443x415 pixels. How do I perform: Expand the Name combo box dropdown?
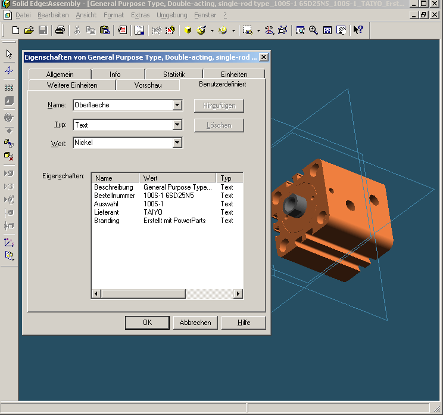click(177, 105)
